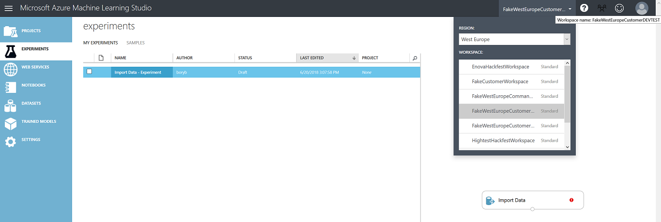Sort by the Name column header
The image size is (661, 222).
(x=142, y=58)
